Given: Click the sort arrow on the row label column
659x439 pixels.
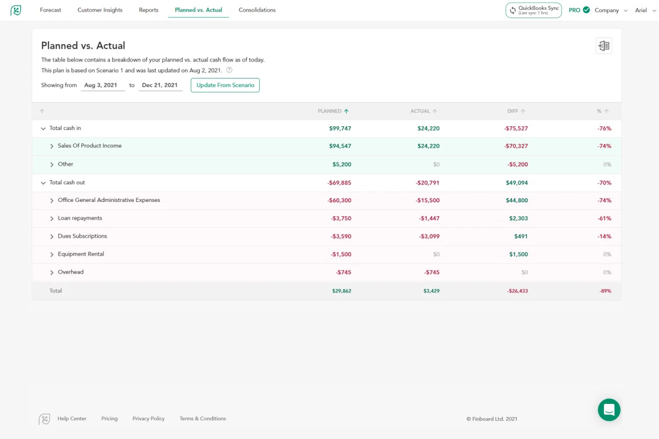Looking at the screenshot, I should point(42,111).
